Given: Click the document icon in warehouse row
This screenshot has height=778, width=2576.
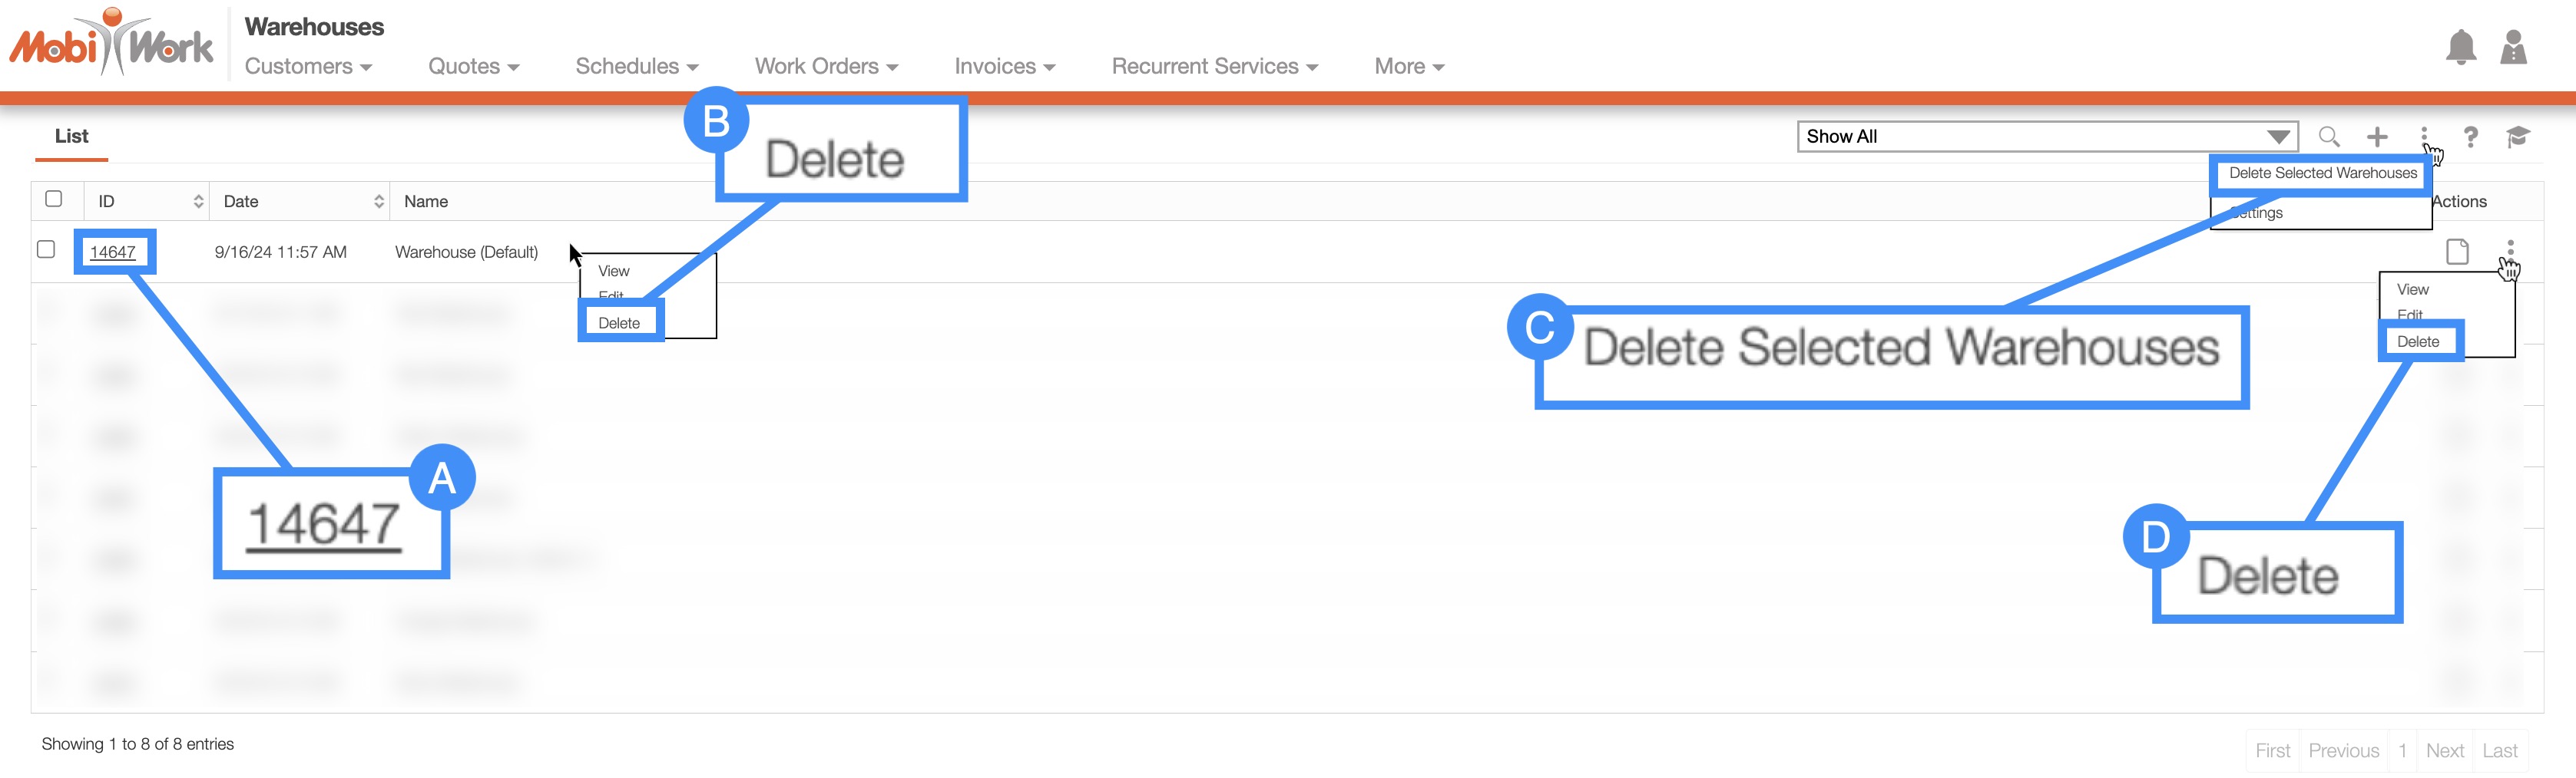Looking at the screenshot, I should [x=2457, y=252].
